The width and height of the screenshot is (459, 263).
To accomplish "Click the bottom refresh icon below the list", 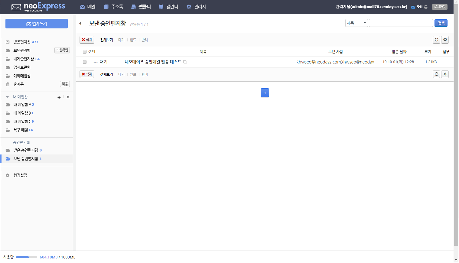I will point(436,74).
